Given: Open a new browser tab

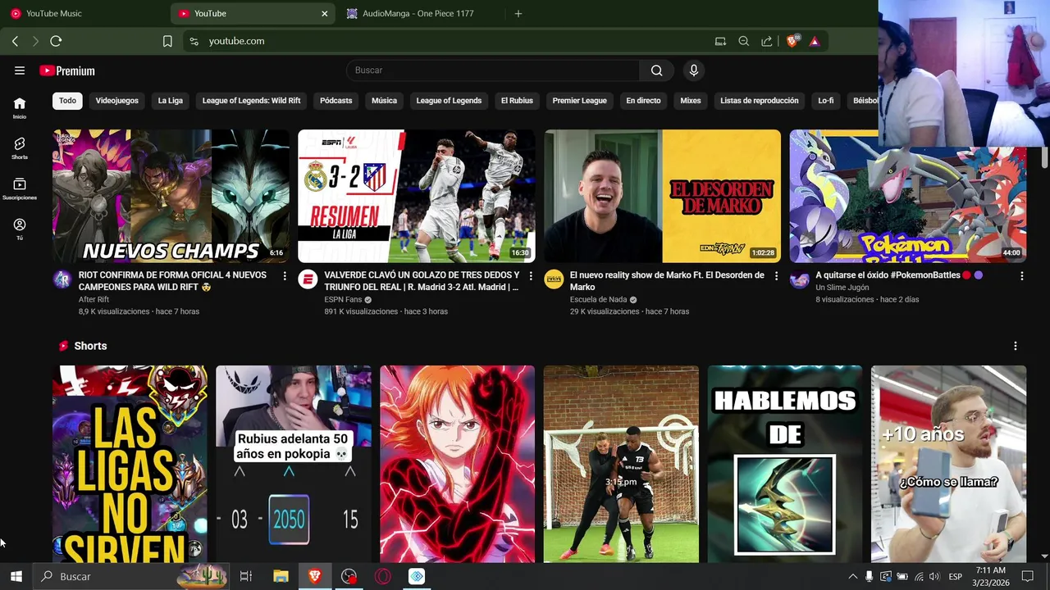Looking at the screenshot, I should 518,13.
